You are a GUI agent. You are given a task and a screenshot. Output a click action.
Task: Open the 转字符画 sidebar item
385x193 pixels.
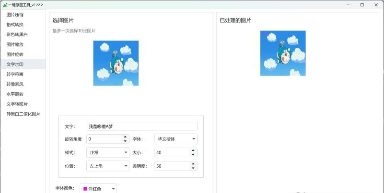[23, 74]
